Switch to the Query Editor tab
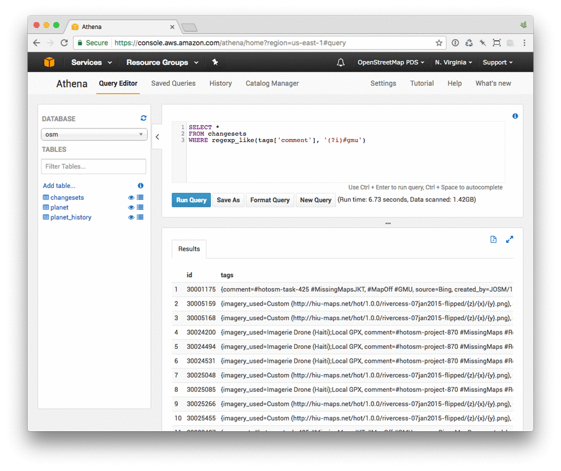Image resolution: width=561 pixels, height=471 pixels. coord(118,84)
